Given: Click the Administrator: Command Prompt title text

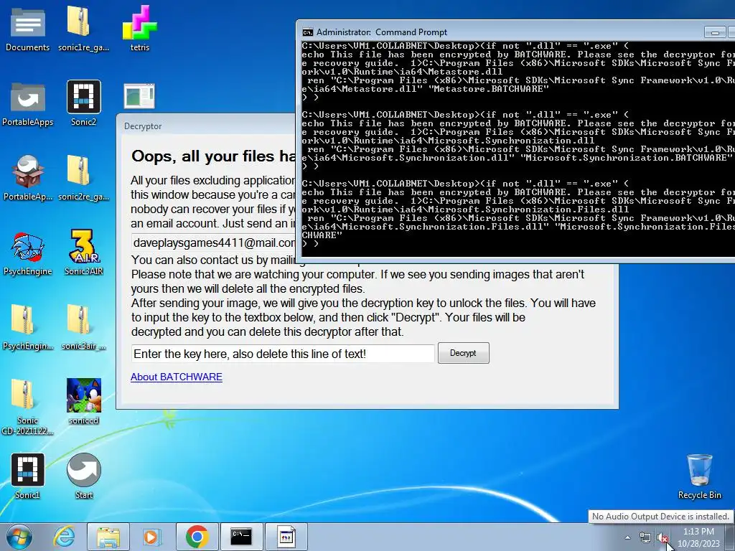Looking at the screenshot, I should (382, 32).
